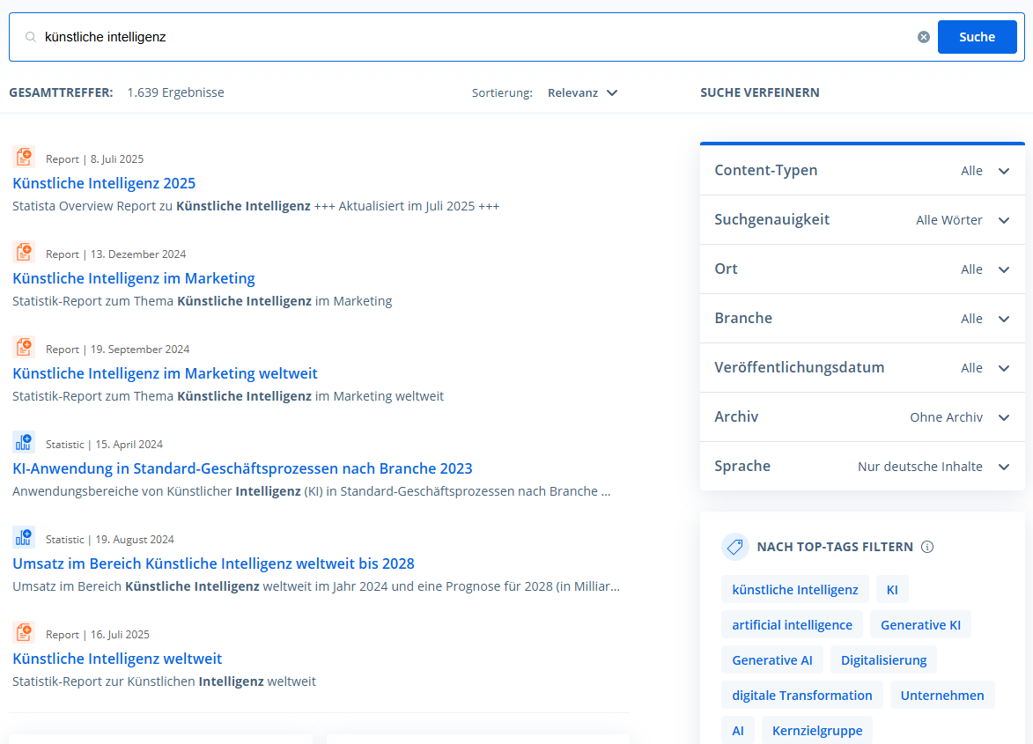Click the magnifying glass search icon

click(x=31, y=37)
